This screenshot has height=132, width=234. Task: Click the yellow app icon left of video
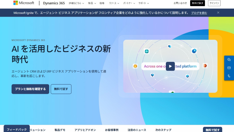coord(135,66)
